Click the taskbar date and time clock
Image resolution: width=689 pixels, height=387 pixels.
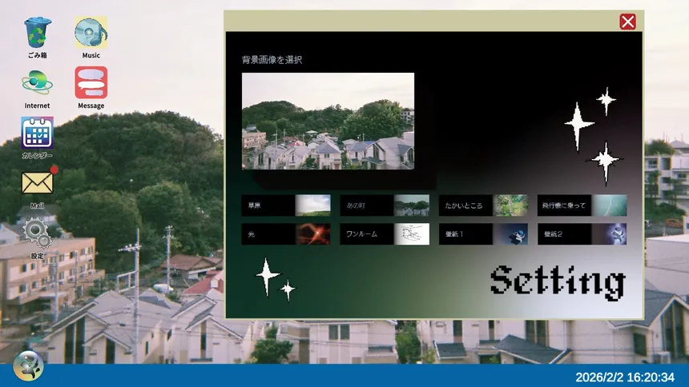(x=625, y=377)
